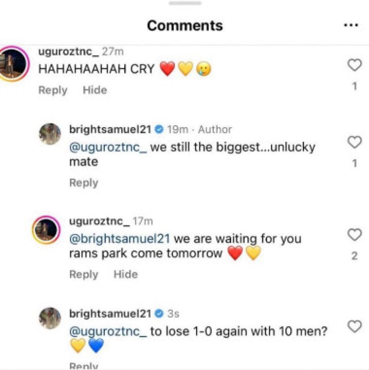Open brightsamuel21 avatar on 3s reply
The width and height of the screenshot is (369, 370).
coord(50,318)
